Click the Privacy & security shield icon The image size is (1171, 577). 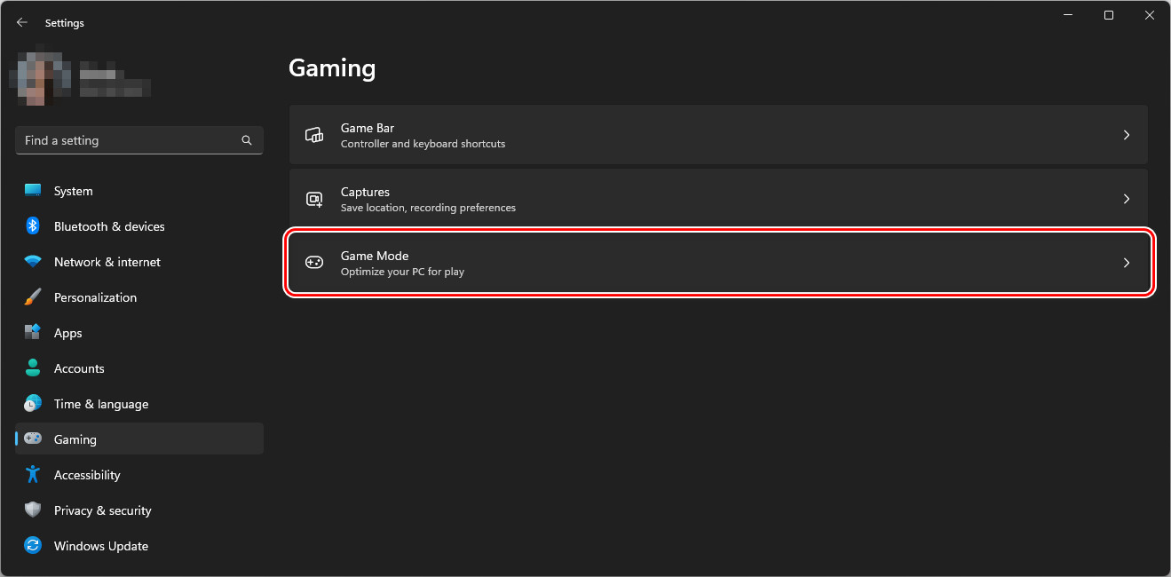(33, 510)
